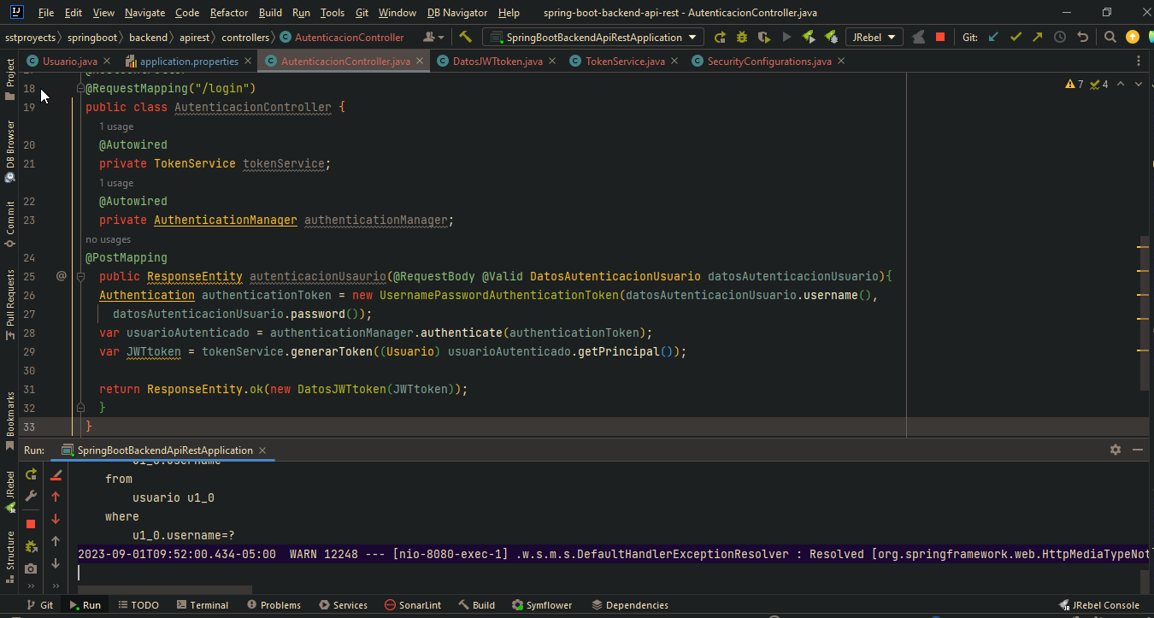The width and height of the screenshot is (1154, 618).
Task: Open the related-items gutter icon on line 25
Action: pyautogui.click(x=62, y=276)
